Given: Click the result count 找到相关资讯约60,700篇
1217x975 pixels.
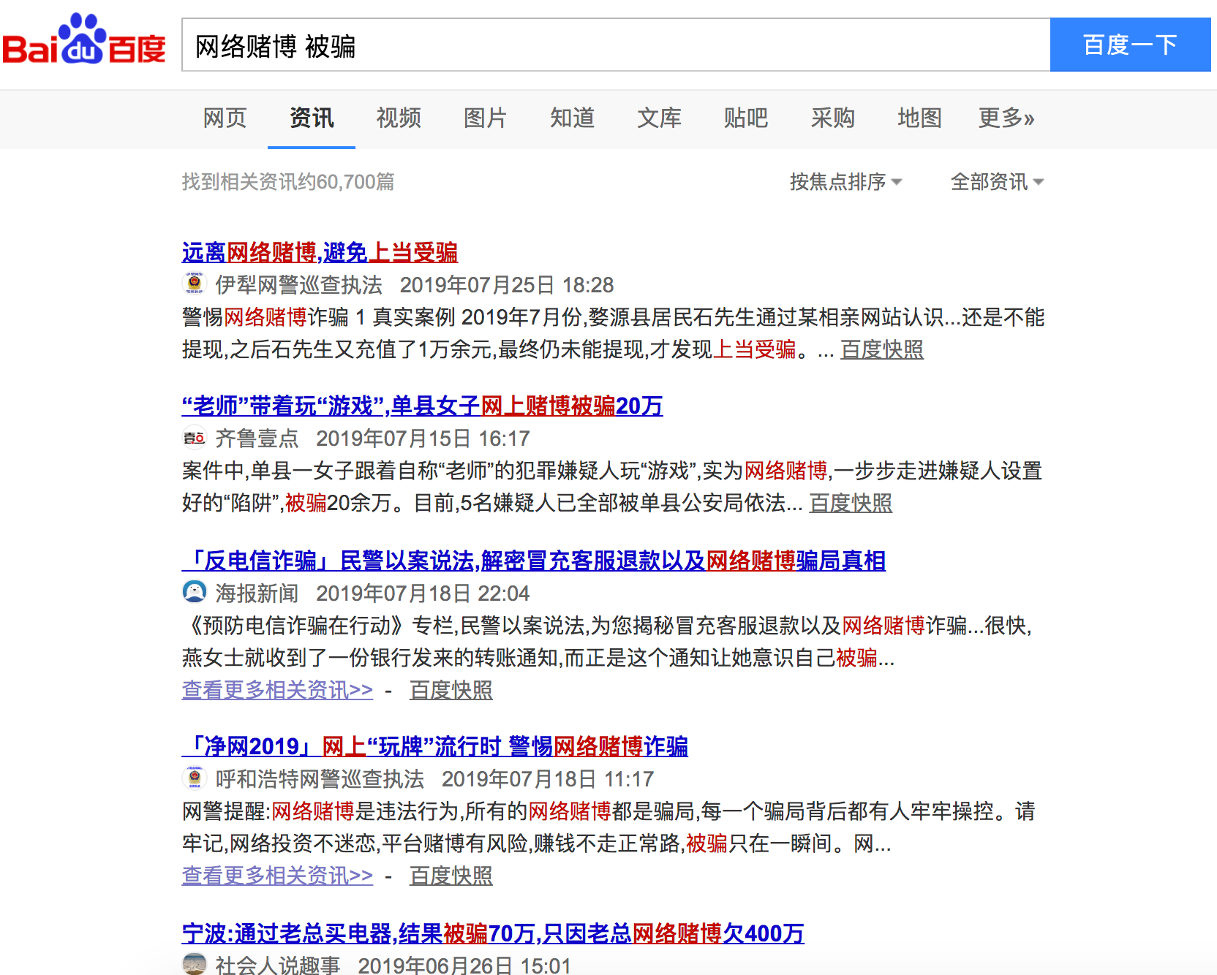Looking at the screenshot, I should 288,181.
